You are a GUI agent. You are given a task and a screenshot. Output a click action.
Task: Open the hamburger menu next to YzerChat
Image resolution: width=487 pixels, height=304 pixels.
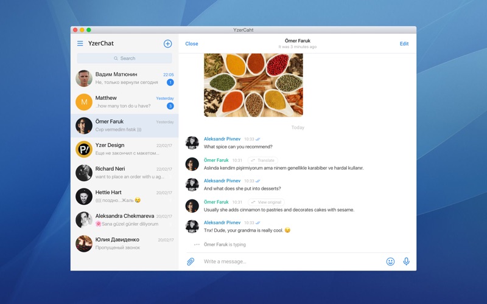pos(80,43)
